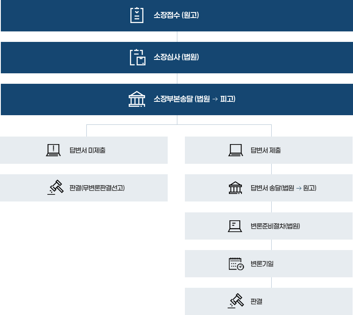Viewport: 353px width, 315px height.
Task: Click the laptop icon for 변론준비절차(법원)
Action: click(x=236, y=226)
